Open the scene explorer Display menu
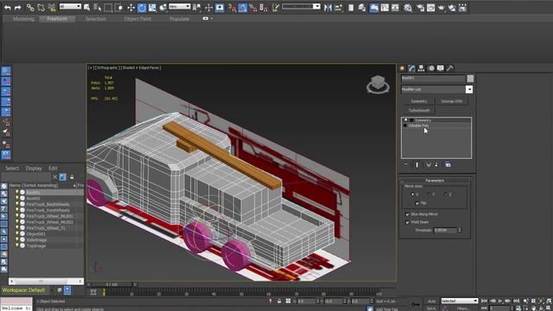This screenshot has height=311, width=553. [34, 168]
